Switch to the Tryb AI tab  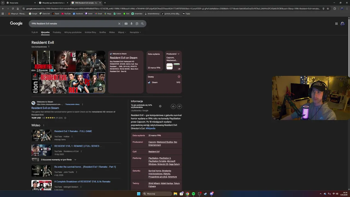[x=34, y=32]
